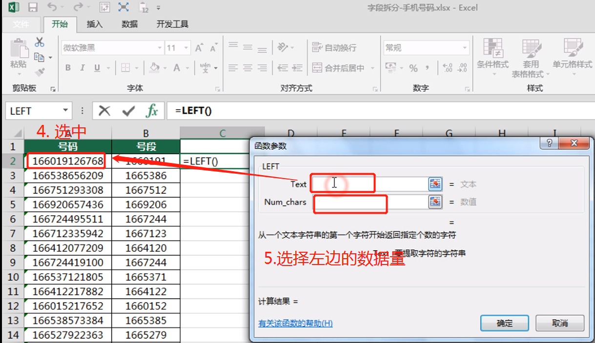This screenshot has width=595, height=343.
Task: Open the 套用表格格式 table format menu
Action: 531,58
